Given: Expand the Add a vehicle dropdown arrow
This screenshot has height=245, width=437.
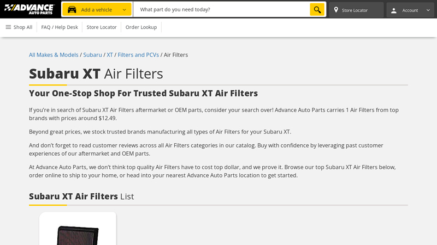Looking at the screenshot, I should pos(125,10).
